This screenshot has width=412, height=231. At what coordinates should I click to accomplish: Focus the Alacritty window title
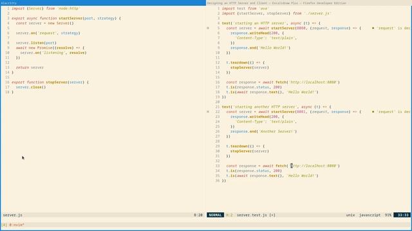(x=9, y=3)
